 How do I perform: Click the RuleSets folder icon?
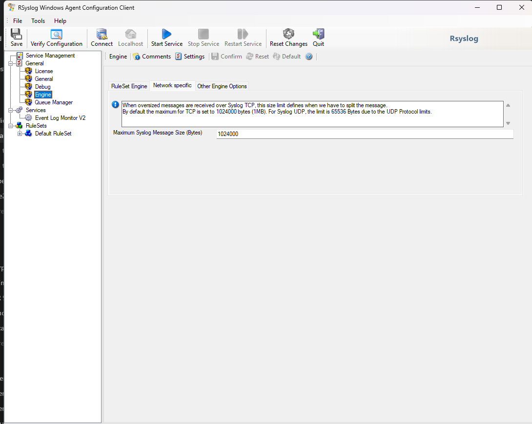pyautogui.click(x=20, y=126)
